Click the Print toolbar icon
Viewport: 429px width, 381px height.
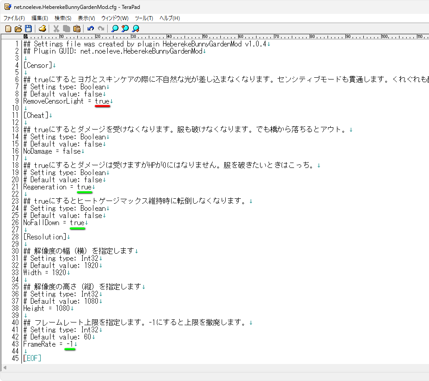pos(42,29)
